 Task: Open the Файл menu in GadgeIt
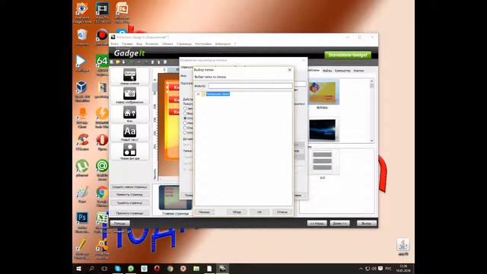(115, 44)
